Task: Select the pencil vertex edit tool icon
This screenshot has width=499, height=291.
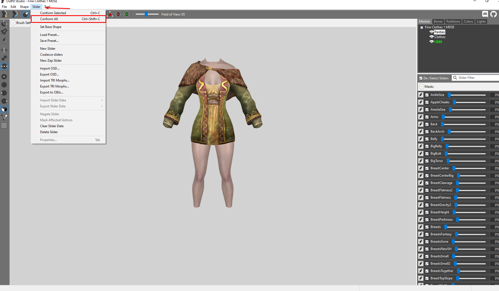Action: click(4, 40)
